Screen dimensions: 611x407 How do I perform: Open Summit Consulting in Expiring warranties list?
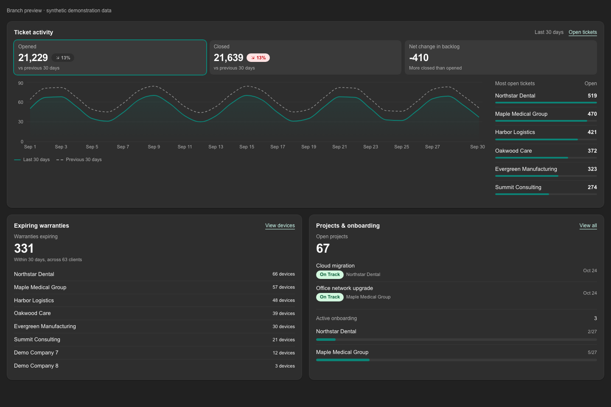pyautogui.click(x=154, y=340)
